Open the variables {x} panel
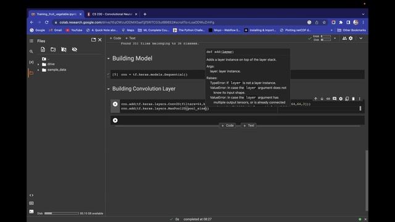 31,62
